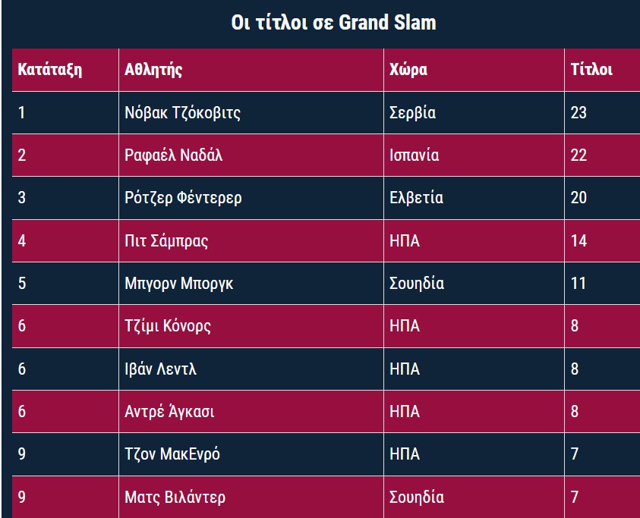This screenshot has height=518, width=640.
Task: Click the Ρότζερ Φέντερερ name cell
Action: tap(183, 198)
